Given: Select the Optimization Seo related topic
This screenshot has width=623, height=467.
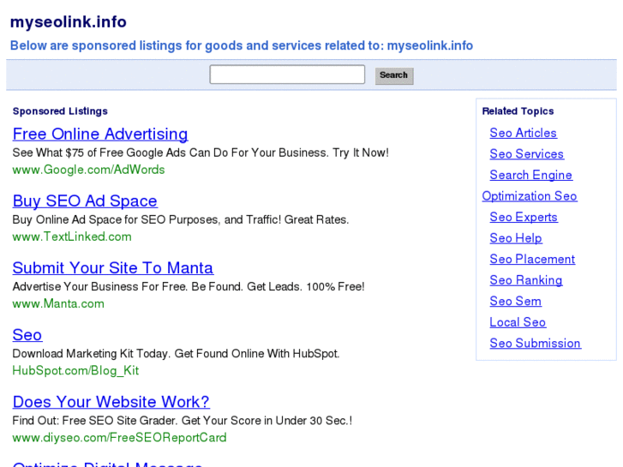Looking at the screenshot, I should [530, 196].
